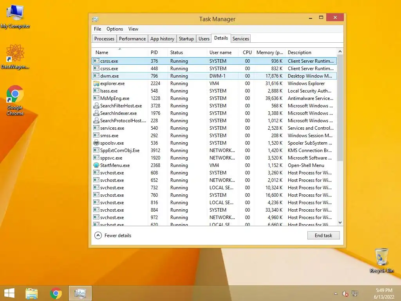Sort by the Name column header
This screenshot has width=401, height=301.
(120, 53)
